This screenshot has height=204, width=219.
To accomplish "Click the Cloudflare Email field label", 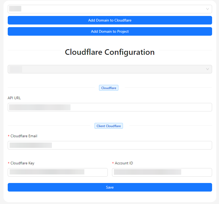I will (24, 136).
